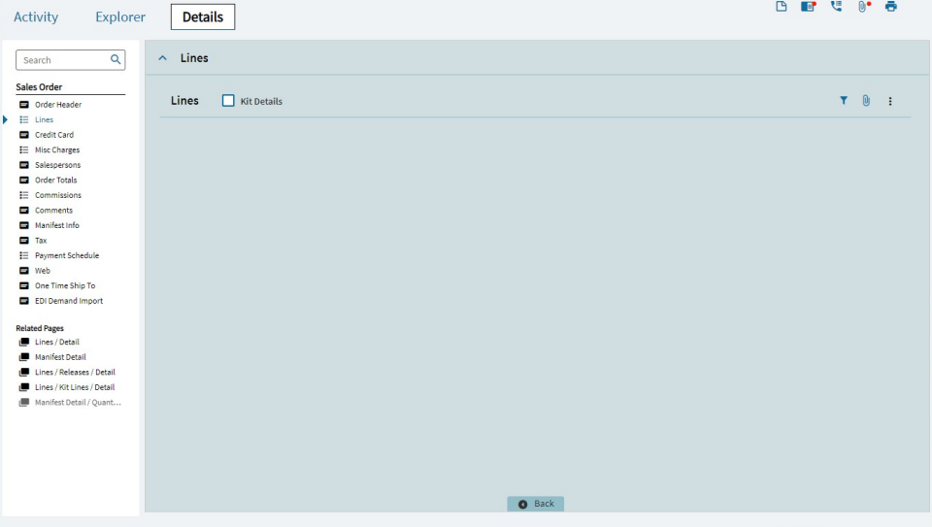
Task: Click the new document icon in top toolbar
Action: click(781, 7)
